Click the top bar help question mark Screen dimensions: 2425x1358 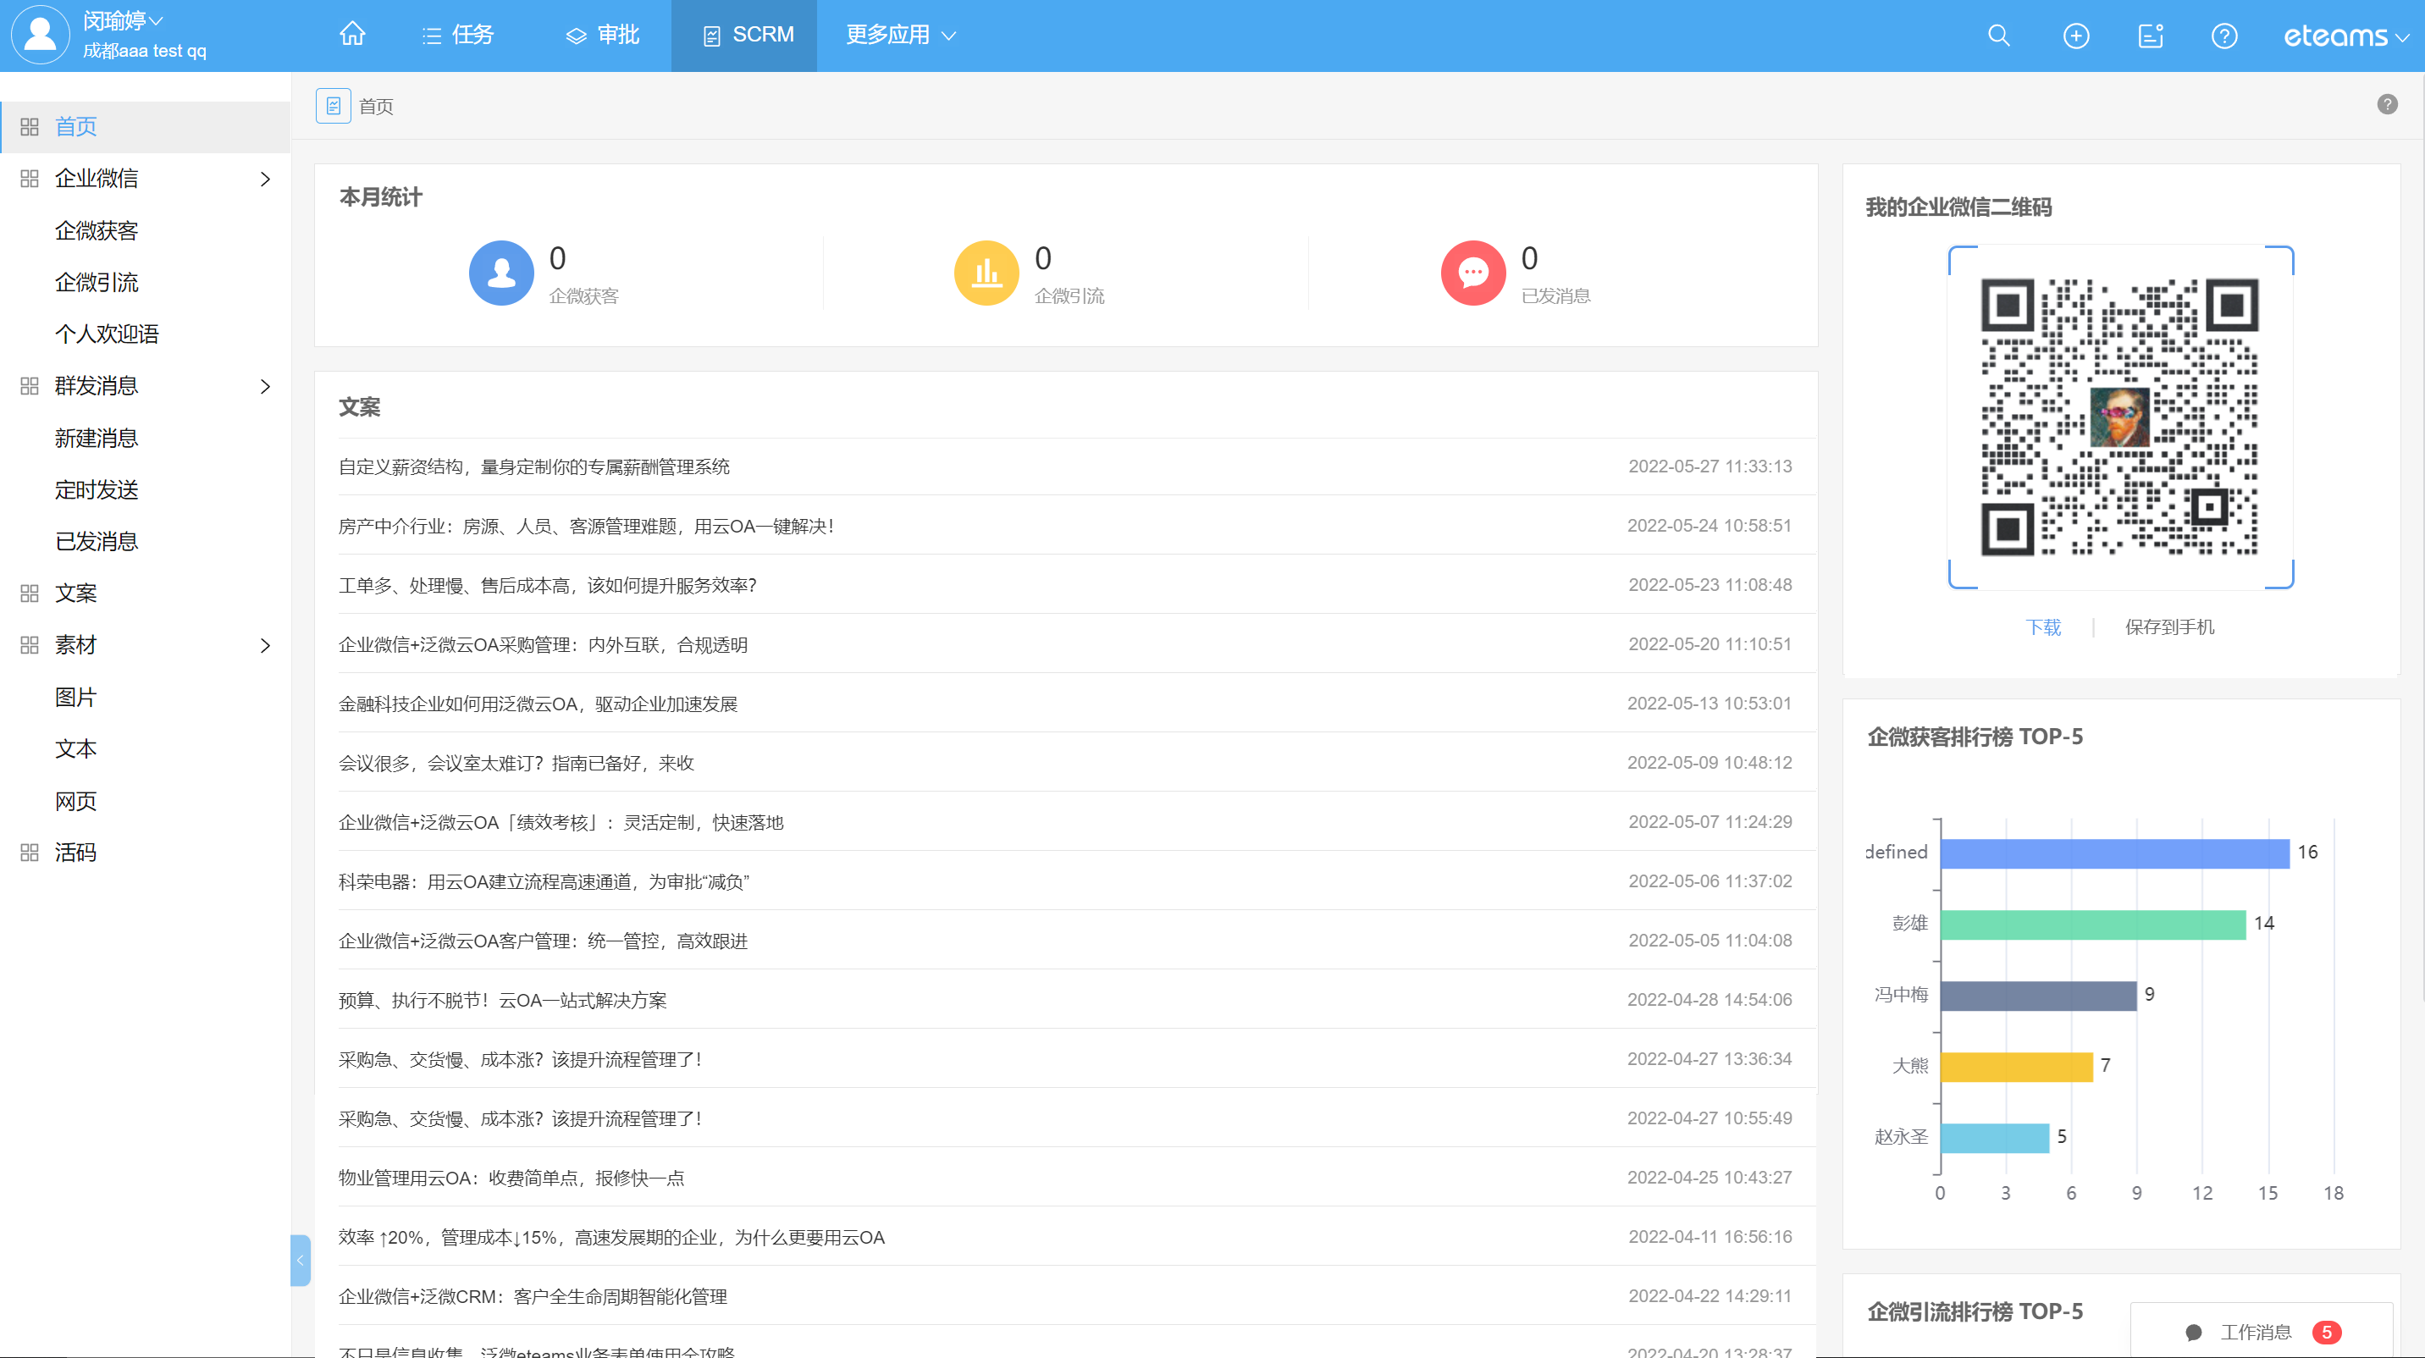point(2223,36)
